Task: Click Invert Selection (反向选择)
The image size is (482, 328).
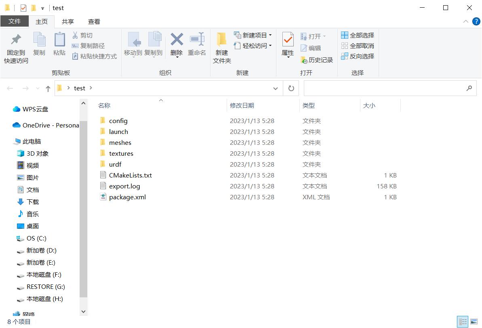Action: tap(358, 56)
